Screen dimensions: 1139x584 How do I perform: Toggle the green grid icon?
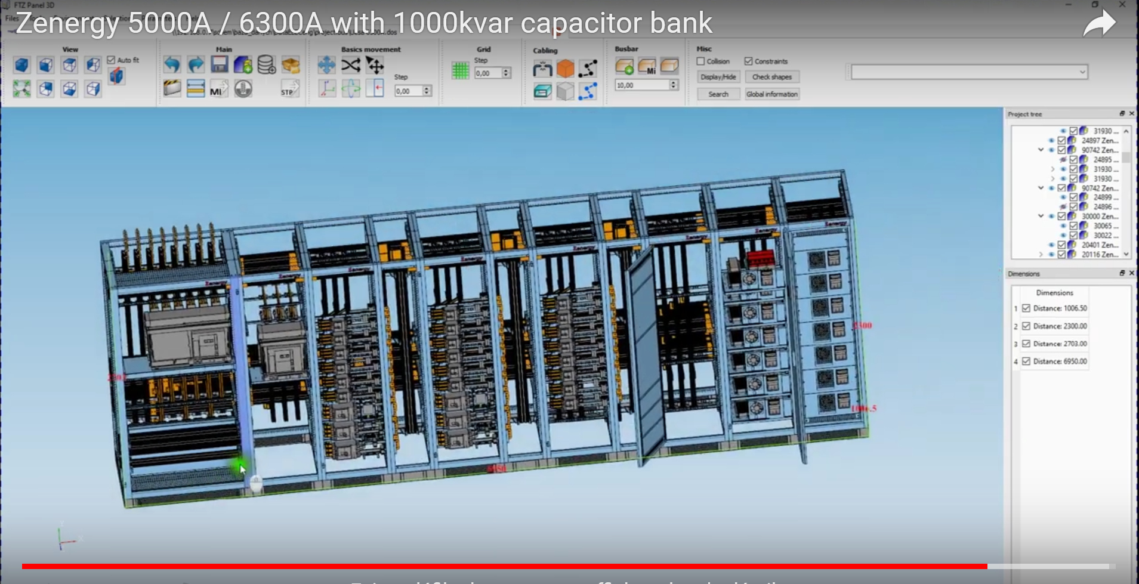point(461,70)
